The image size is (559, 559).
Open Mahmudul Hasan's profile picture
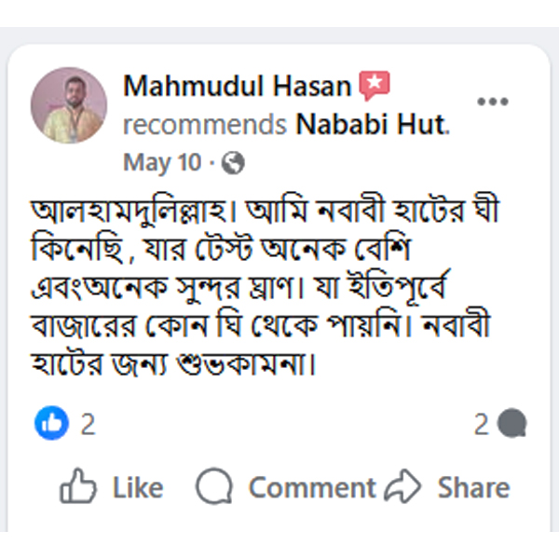tap(69, 104)
